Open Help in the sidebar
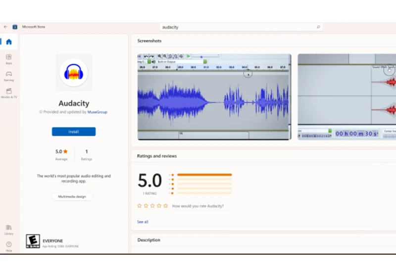Screen dimensions: 396x277 click(9, 247)
